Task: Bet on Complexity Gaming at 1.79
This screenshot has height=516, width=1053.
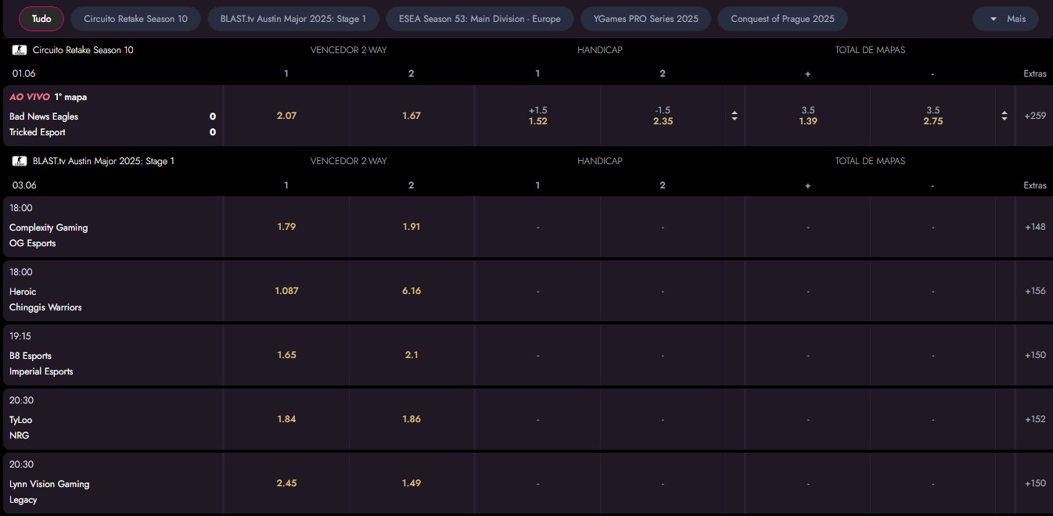Action: coord(286,227)
